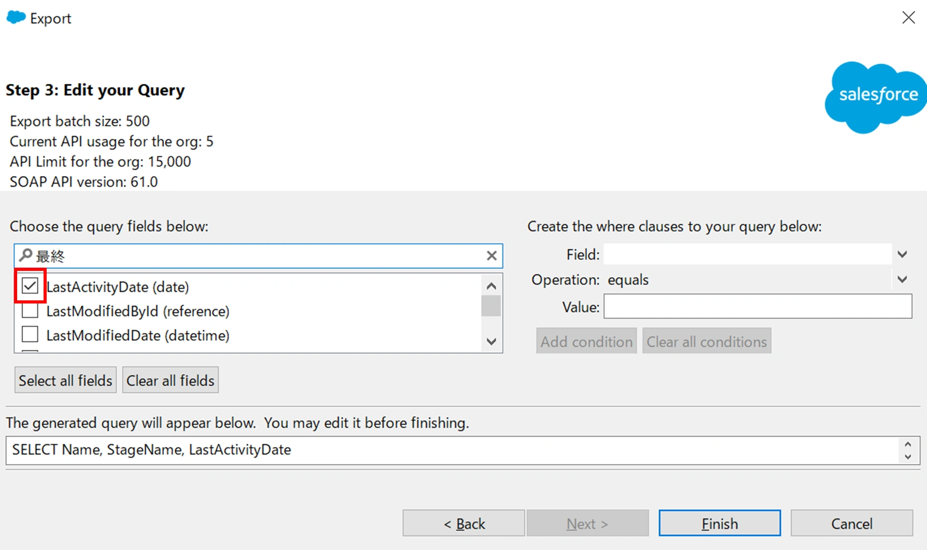Click the field list scrollbar thumb
Viewport: 927px width, 550px height.
[491, 306]
